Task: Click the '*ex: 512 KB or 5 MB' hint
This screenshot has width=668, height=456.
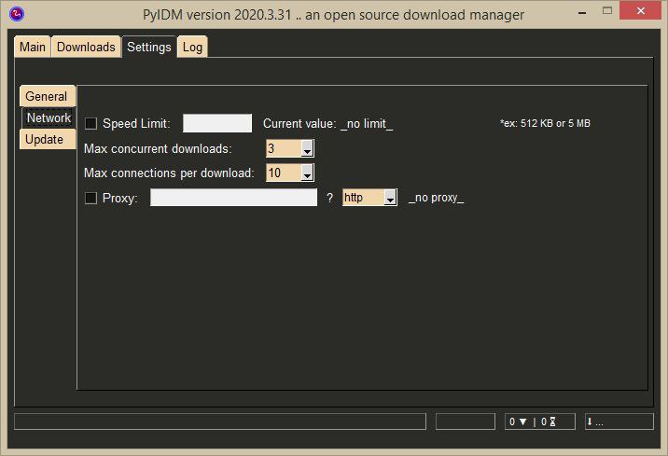Action: 545,123
